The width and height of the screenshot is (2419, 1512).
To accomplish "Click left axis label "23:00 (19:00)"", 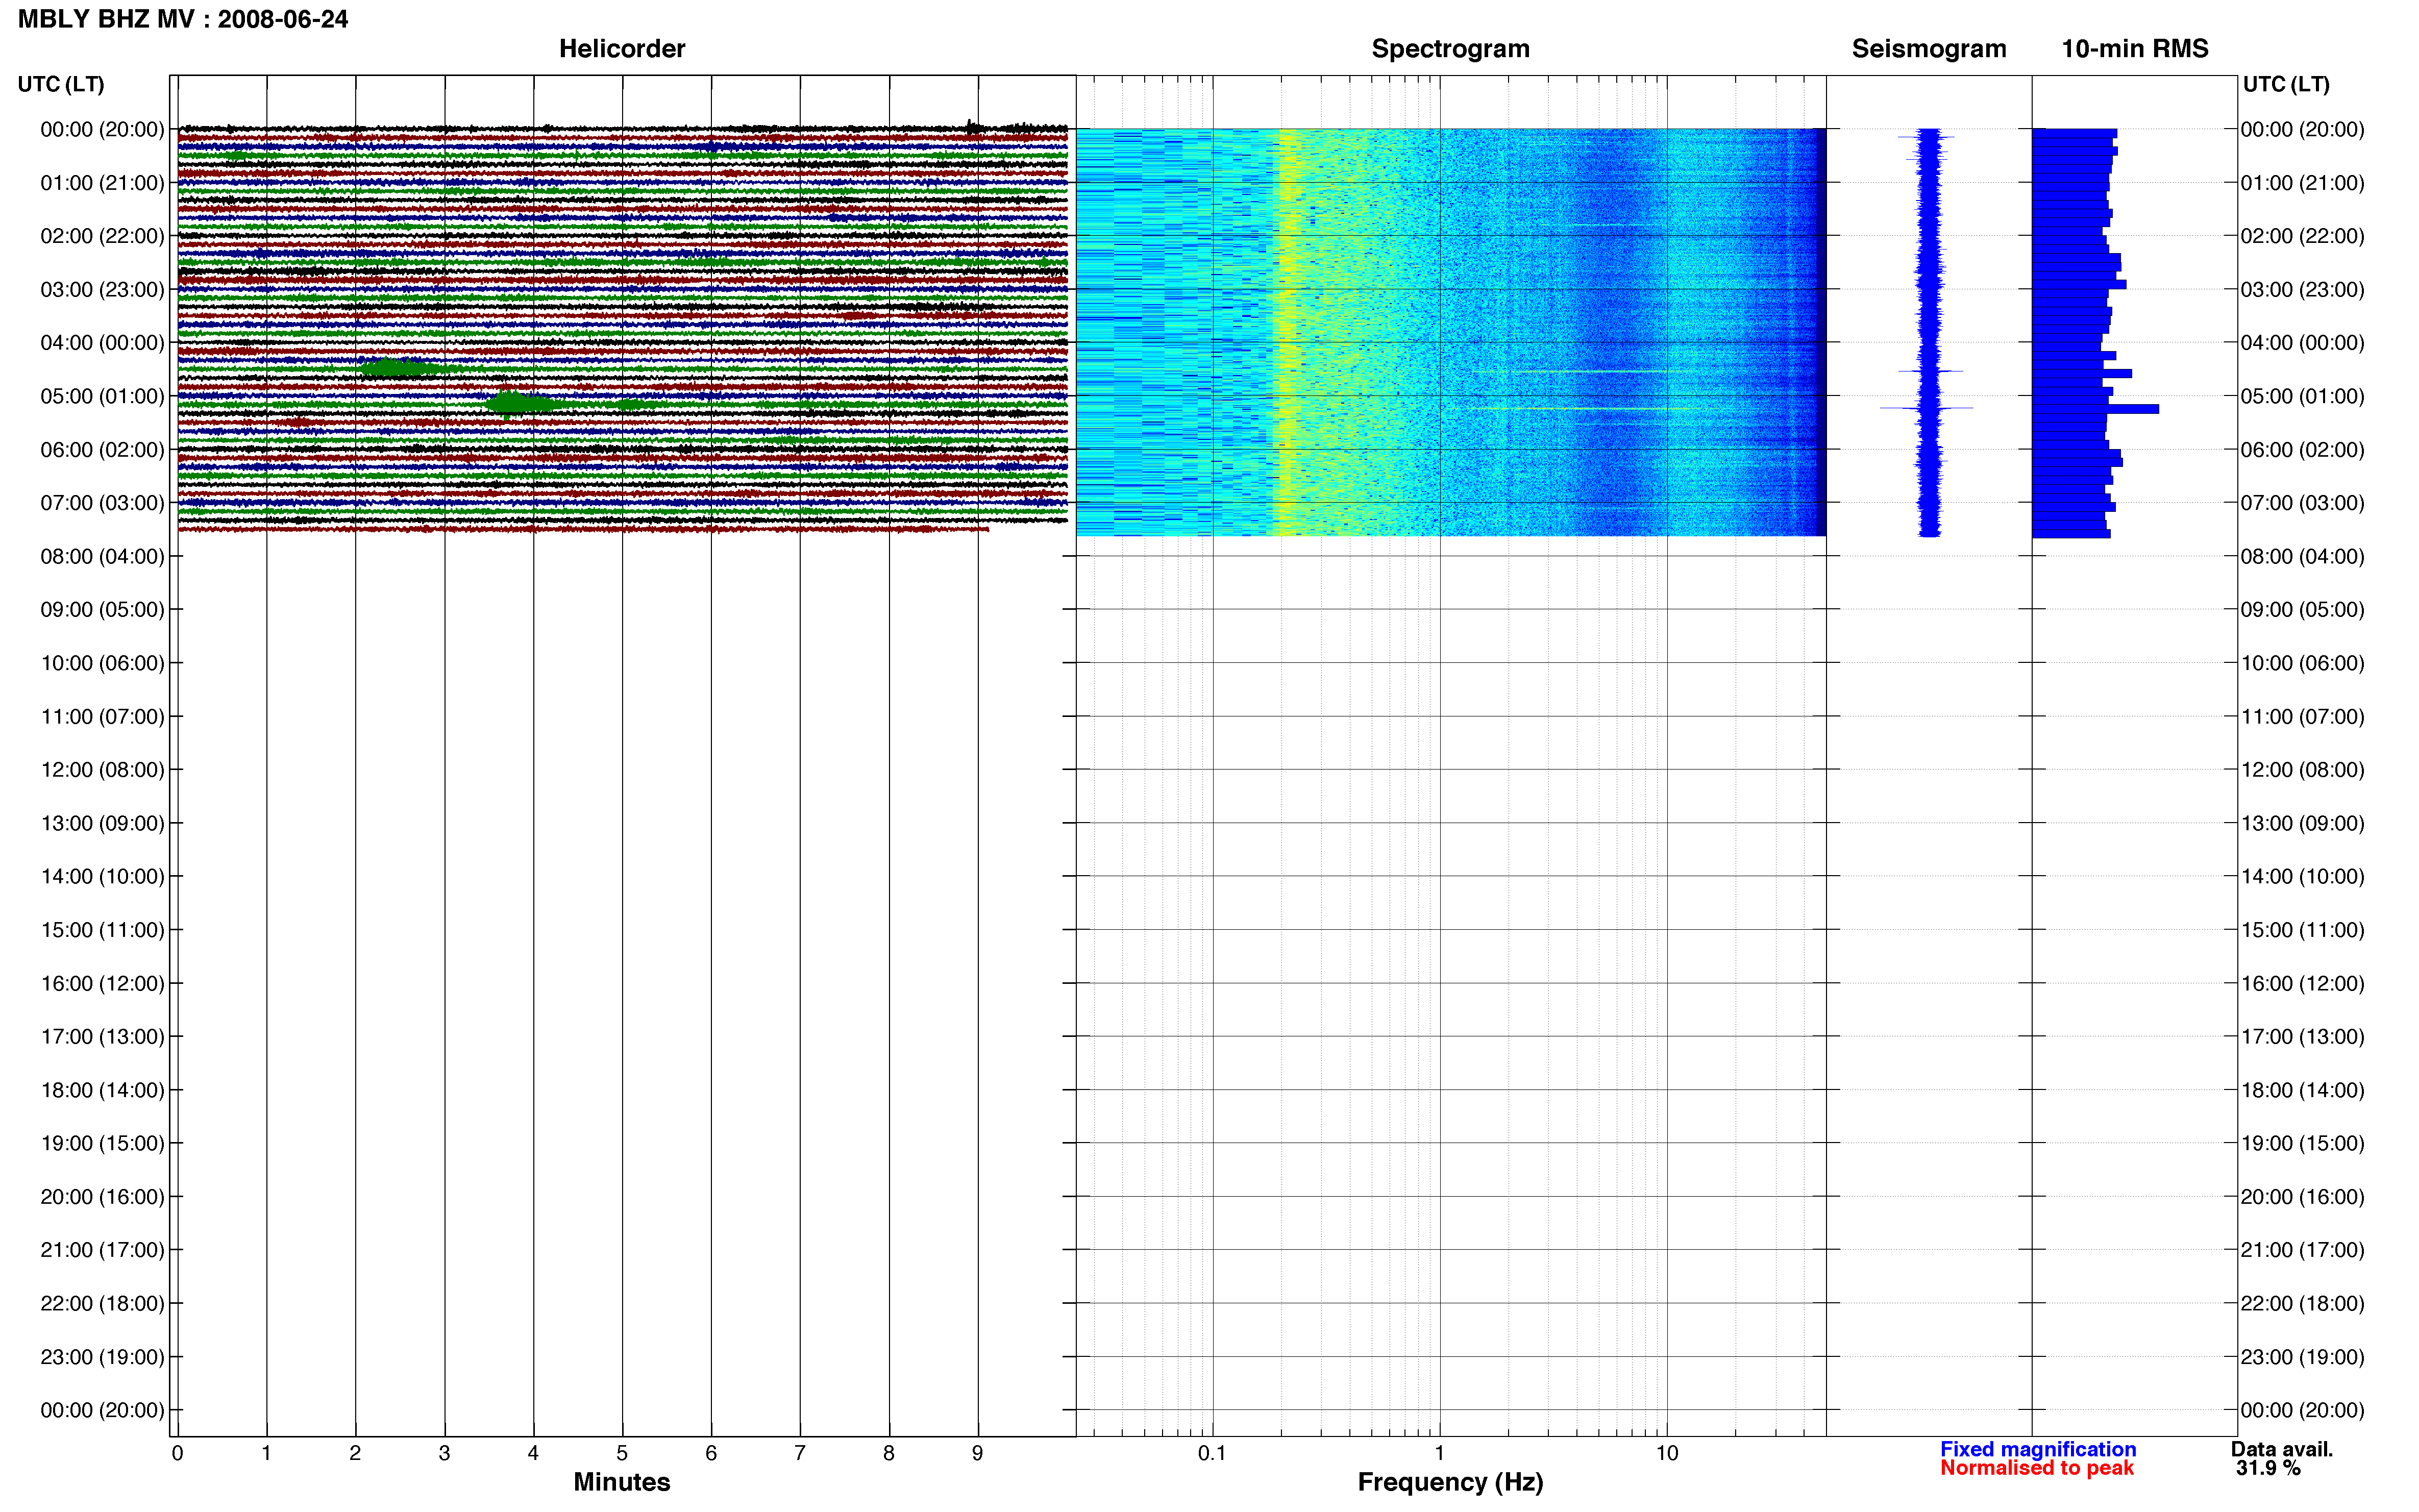I will pyautogui.click(x=102, y=1357).
